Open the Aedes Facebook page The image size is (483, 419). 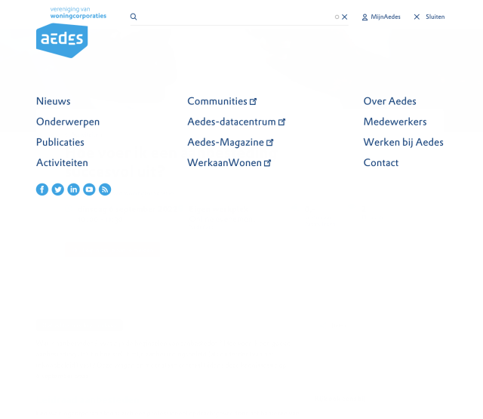click(42, 189)
